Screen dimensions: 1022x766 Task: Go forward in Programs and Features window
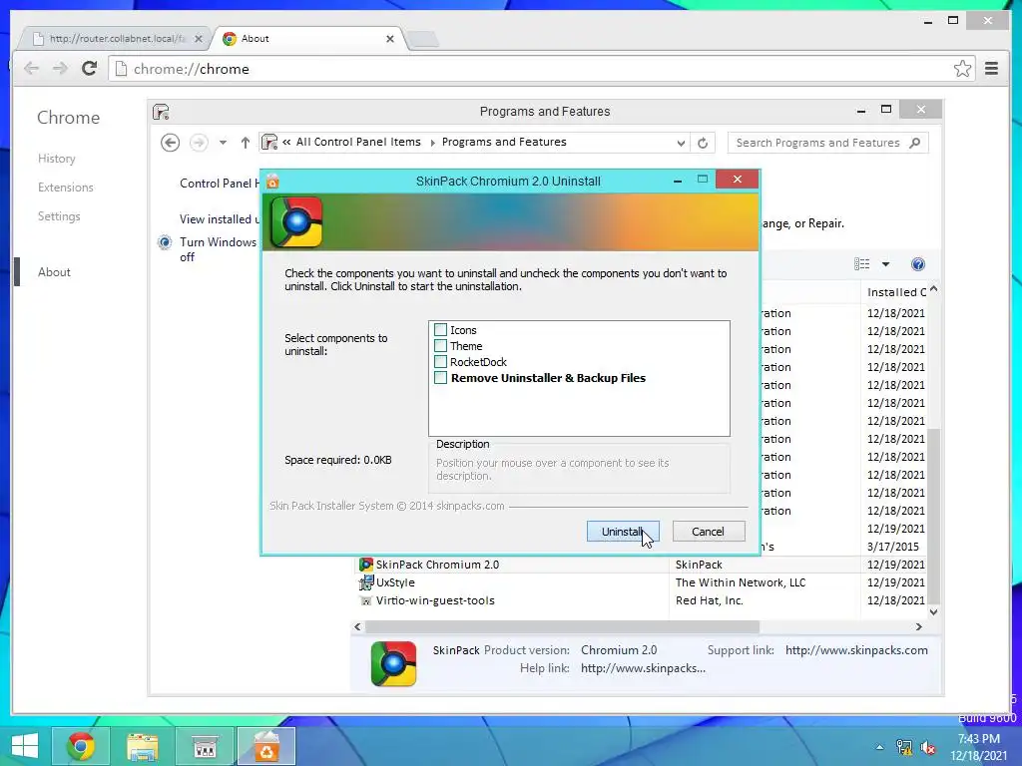(x=199, y=143)
